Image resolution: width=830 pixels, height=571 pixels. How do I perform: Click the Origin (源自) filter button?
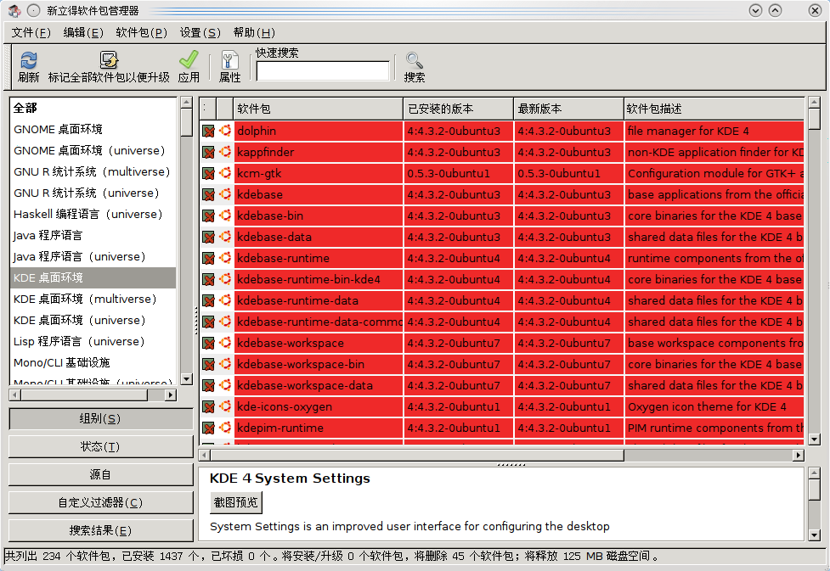click(100, 475)
